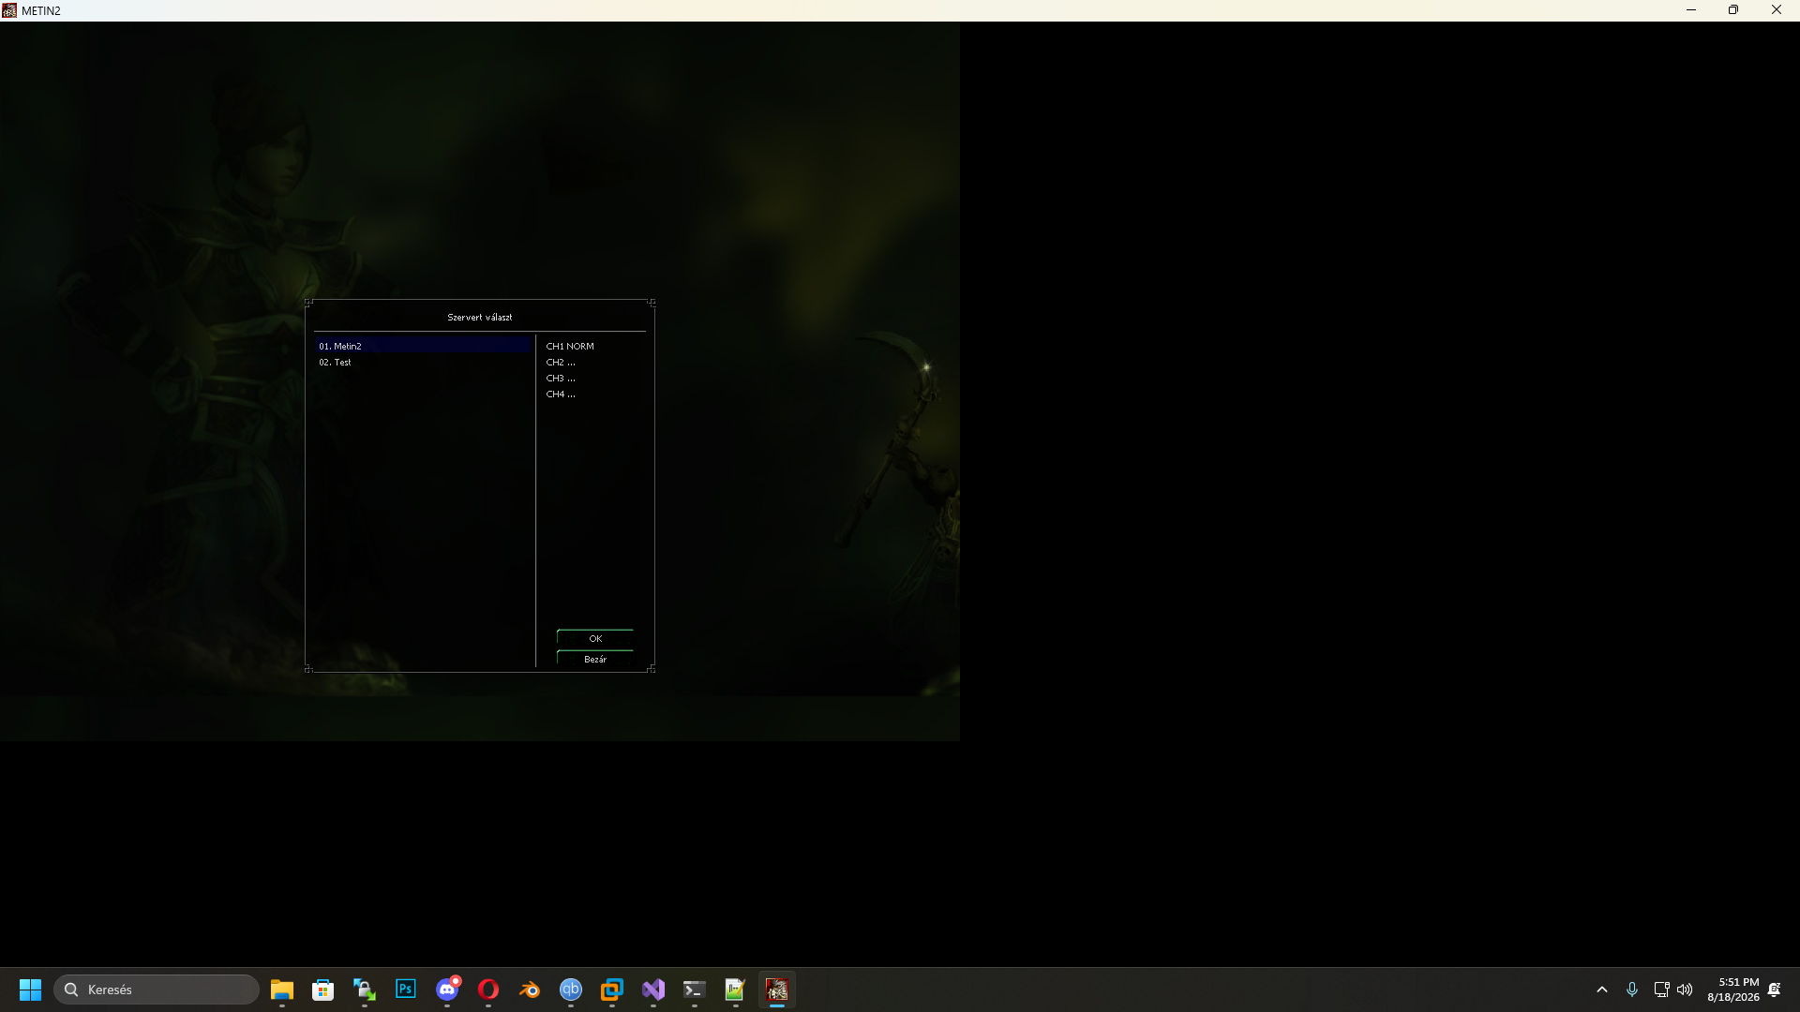
Task: Open Blender from taskbar
Action: tap(530, 990)
